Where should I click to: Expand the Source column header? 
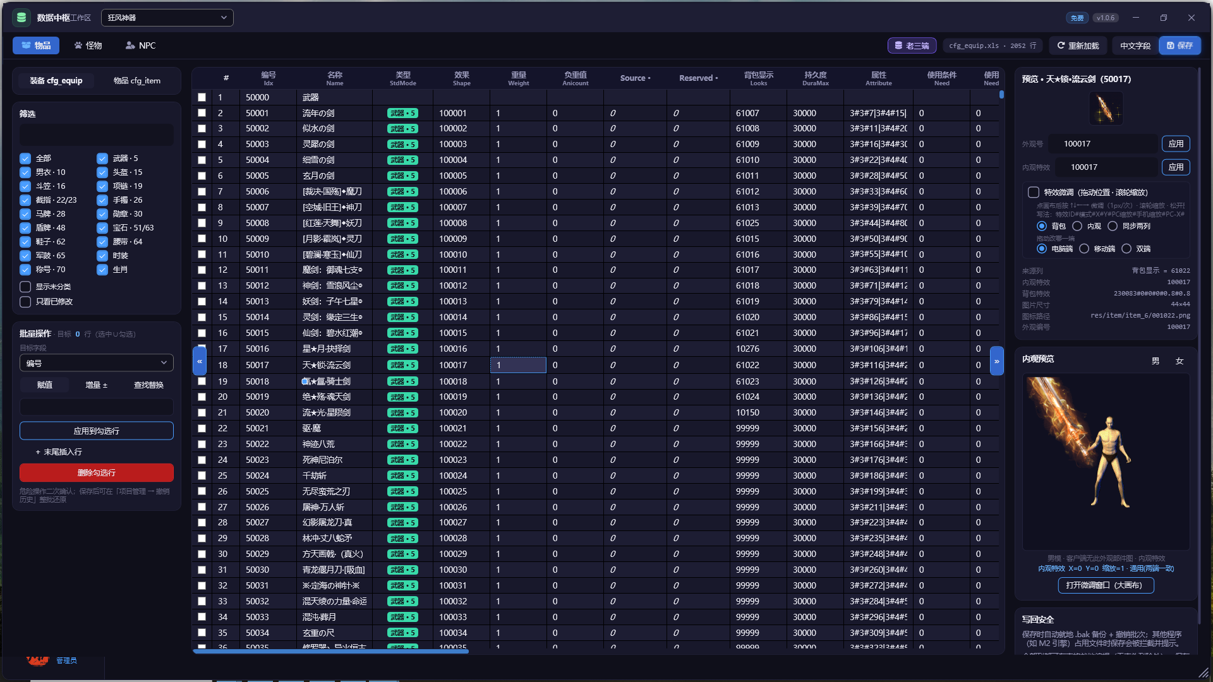click(635, 78)
